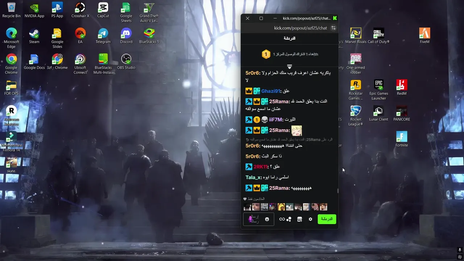The image size is (464, 261).
Task: Launch RedM desktop icon
Action: (402, 88)
